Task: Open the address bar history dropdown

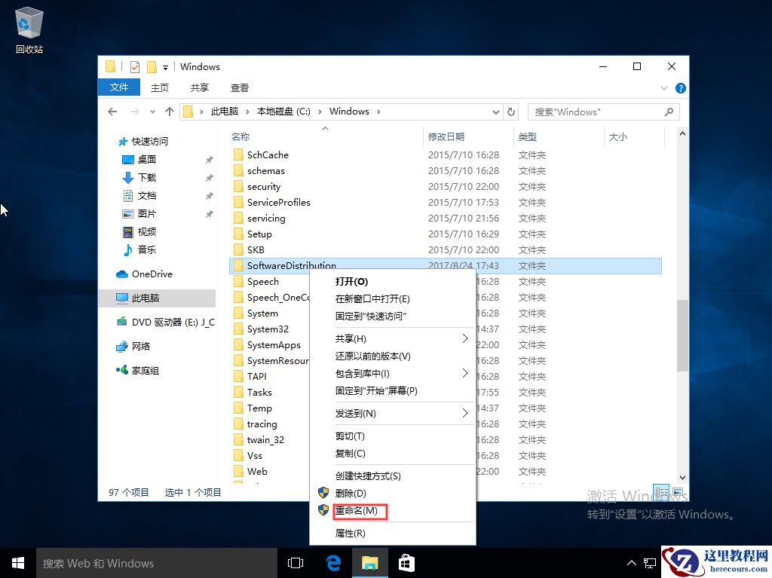Action: pyautogui.click(x=495, y=111)
